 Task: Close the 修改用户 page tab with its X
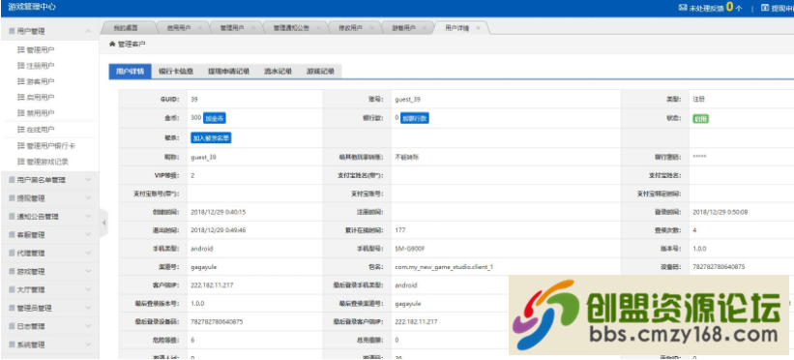[x=371, y=28]
